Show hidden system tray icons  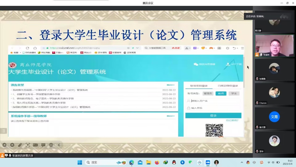[242, 162]
